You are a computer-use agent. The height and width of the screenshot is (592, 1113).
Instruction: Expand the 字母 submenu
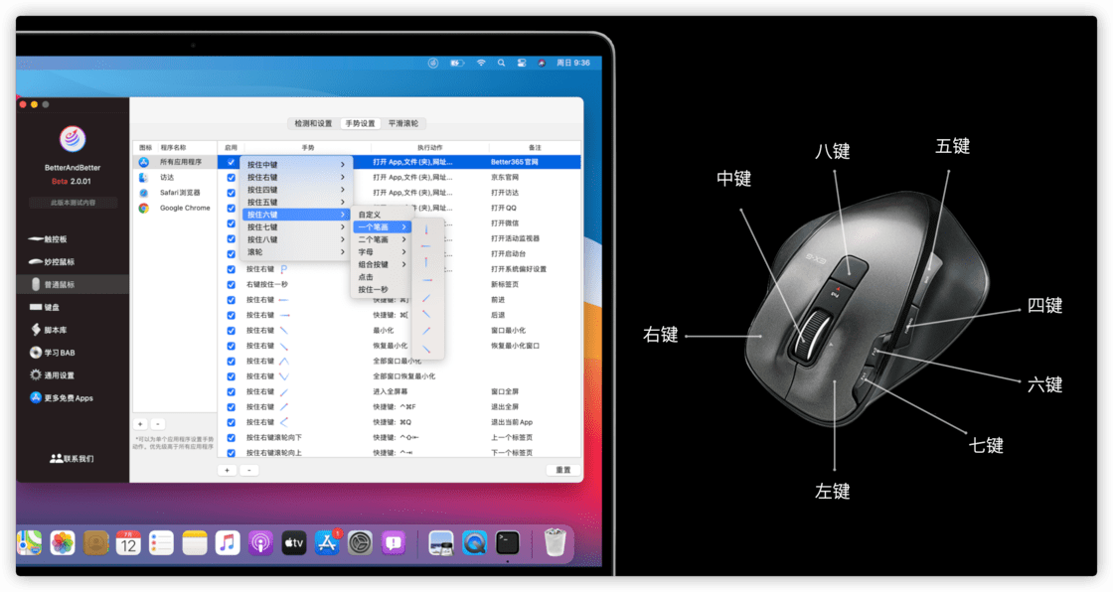pyautogui.click(x=382, y=252)
